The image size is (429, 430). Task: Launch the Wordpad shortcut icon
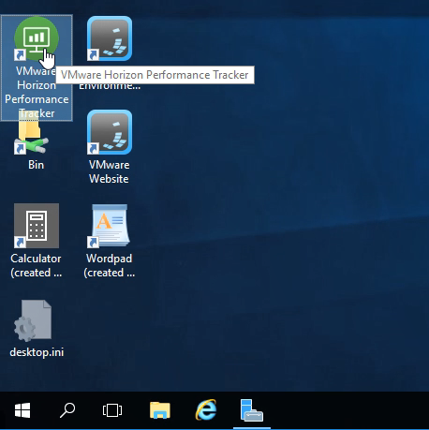click(110, 226)
